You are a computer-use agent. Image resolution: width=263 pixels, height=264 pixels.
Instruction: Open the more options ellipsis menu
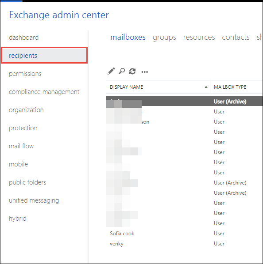[x=145, y=72]
